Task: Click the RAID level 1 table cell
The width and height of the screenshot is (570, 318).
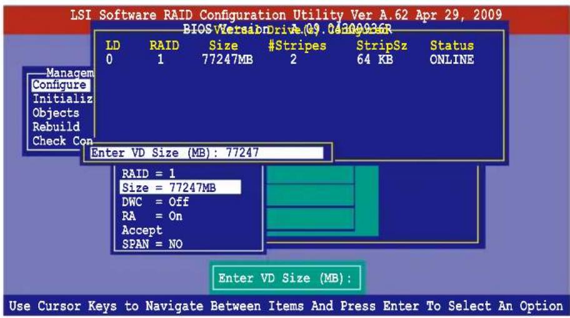Action: click(160, 59)
